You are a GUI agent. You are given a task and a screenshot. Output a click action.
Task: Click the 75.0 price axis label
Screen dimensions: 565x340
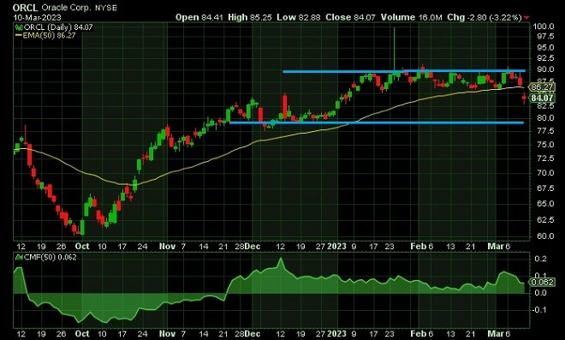click(544, 144)
